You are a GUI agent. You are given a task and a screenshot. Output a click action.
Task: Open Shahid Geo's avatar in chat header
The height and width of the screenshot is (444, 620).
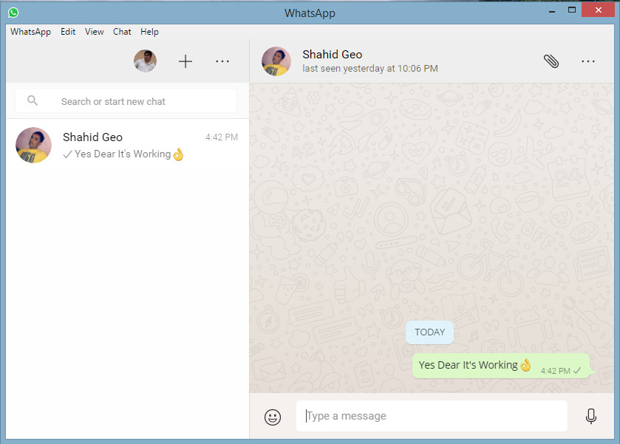[276, 61]
